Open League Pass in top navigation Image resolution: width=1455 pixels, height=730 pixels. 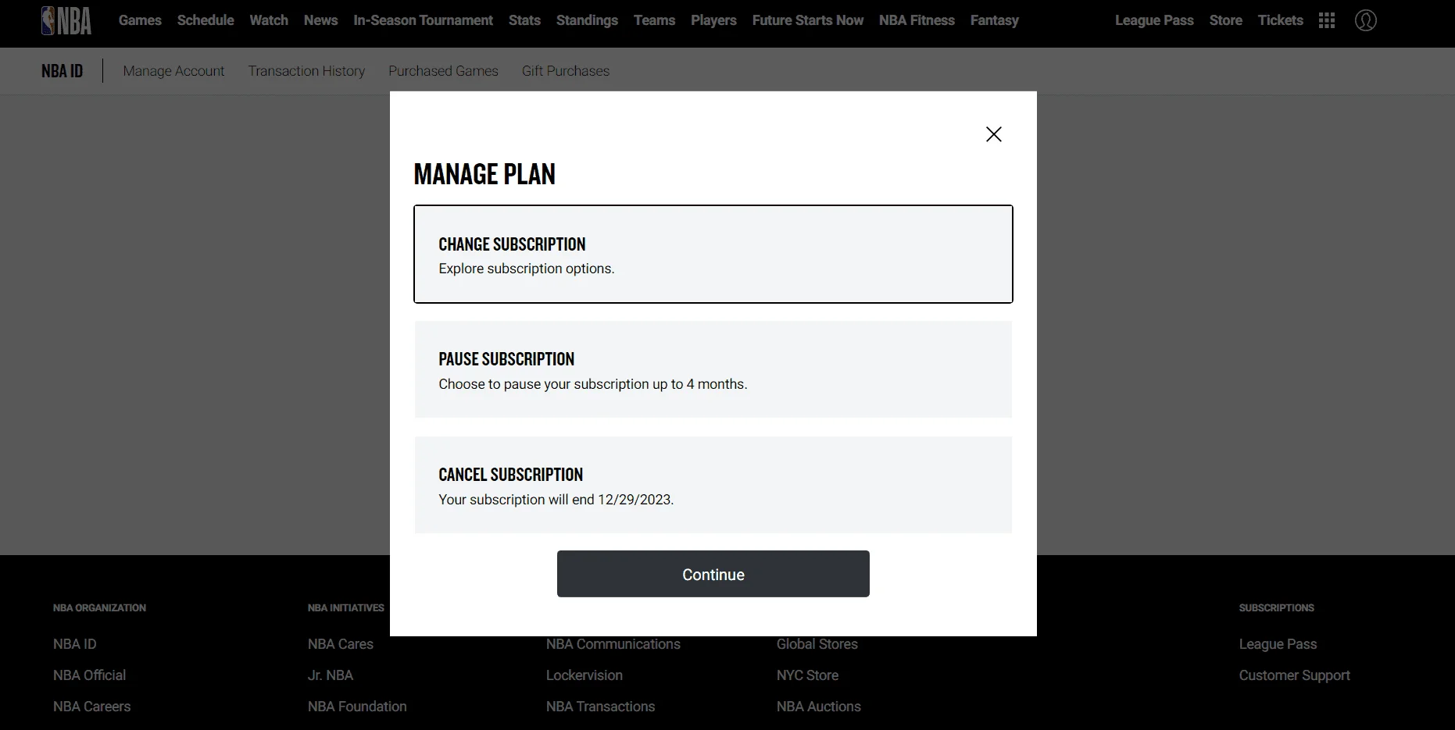click(1154, 20)
